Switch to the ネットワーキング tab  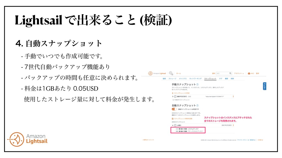tap(195, 79)
